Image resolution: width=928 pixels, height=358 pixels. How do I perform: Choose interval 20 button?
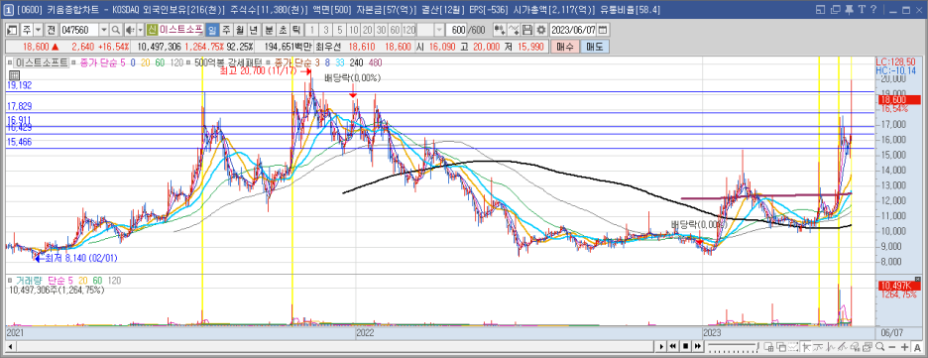(368, 30)
